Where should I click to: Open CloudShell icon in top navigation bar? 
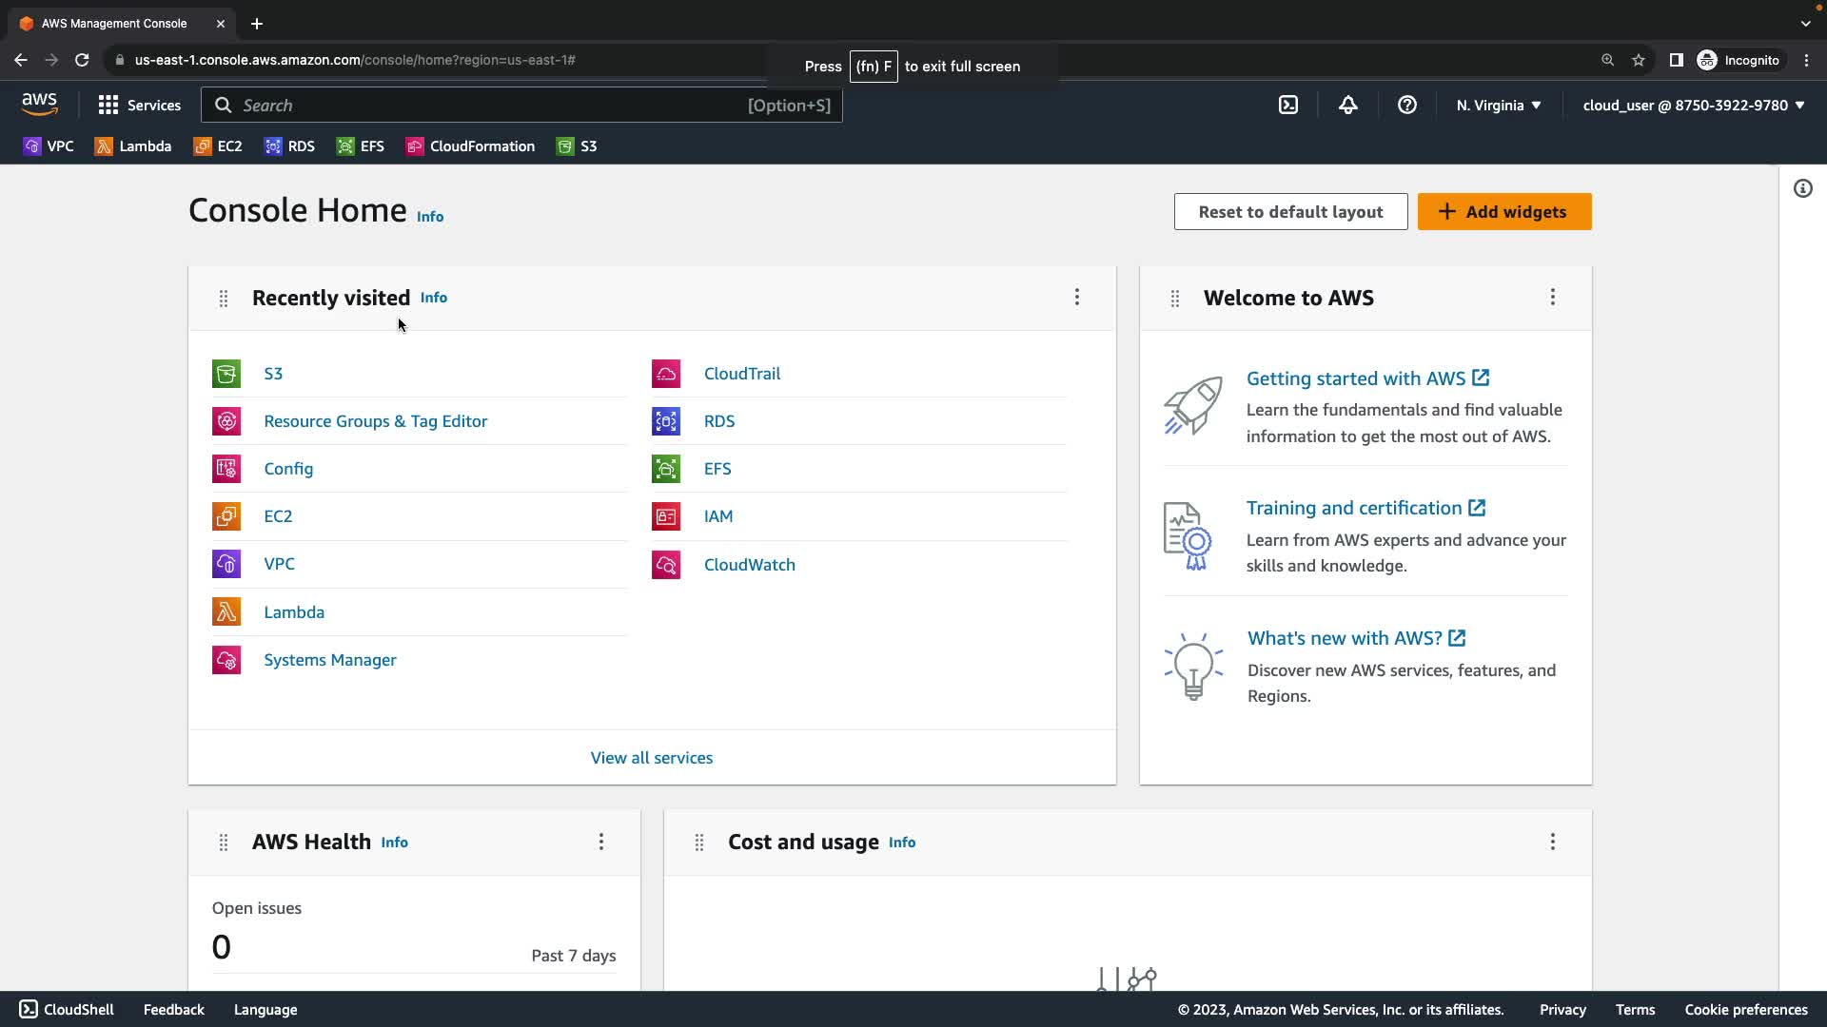pos(1288,106)
